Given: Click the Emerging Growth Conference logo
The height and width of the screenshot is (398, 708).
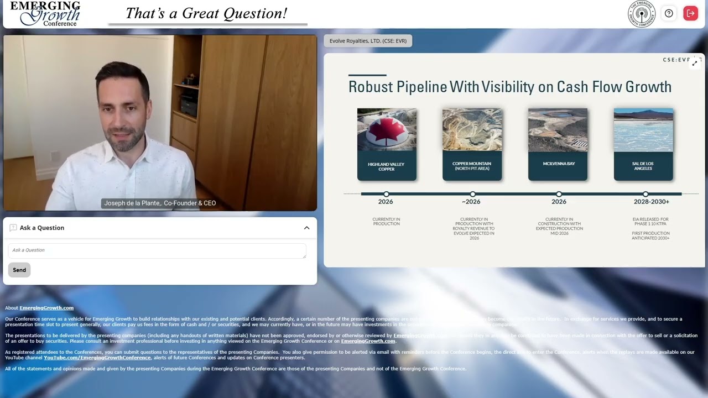Looking at the screenshot, I should [45, 14].
